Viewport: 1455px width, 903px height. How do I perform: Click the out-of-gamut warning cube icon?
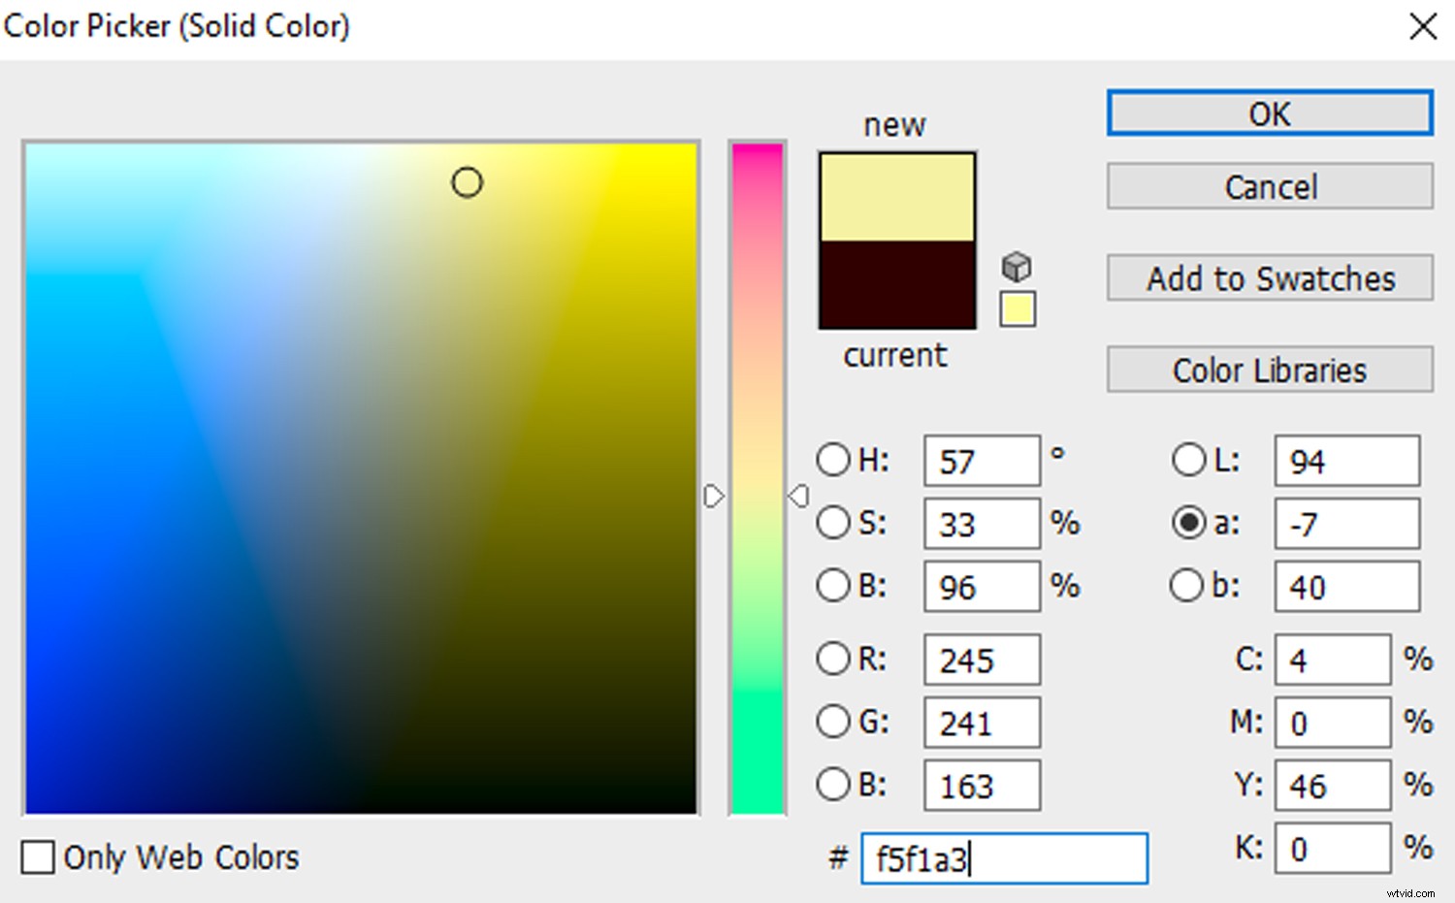click(1017, 265)
